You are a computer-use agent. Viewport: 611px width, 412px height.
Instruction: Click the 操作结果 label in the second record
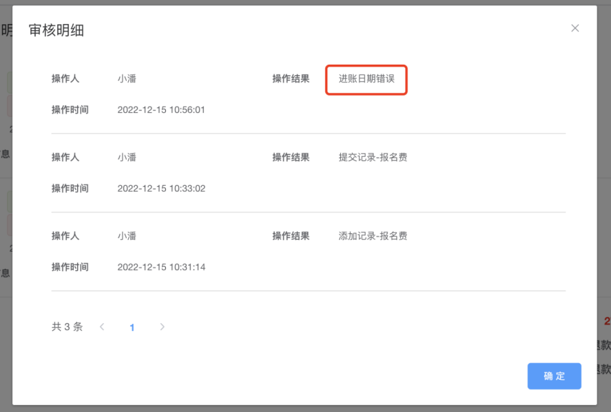tap(291, 158)
